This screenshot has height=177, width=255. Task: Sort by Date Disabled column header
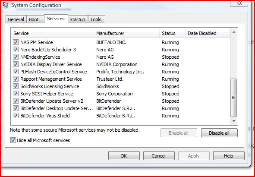(208, 33)
